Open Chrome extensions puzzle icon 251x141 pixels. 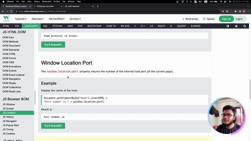[235, 11]
